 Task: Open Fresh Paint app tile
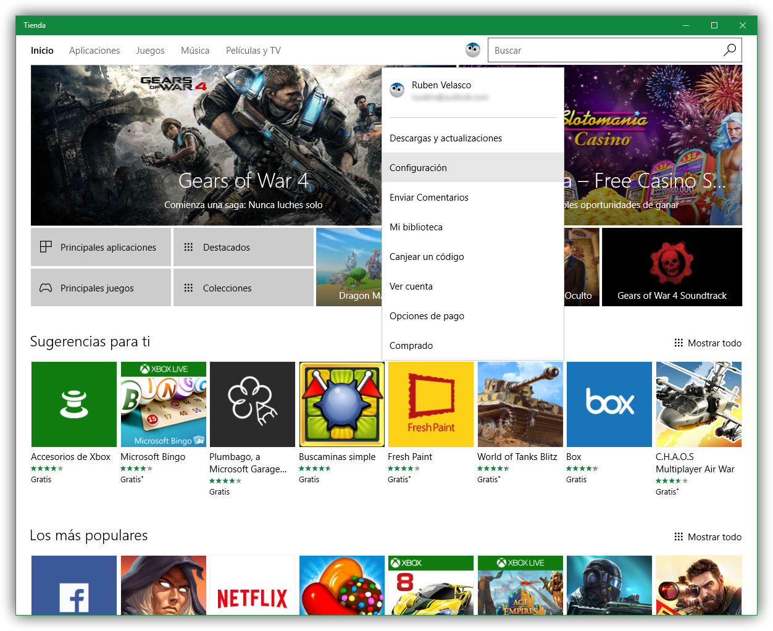click(x=431, y=404)
